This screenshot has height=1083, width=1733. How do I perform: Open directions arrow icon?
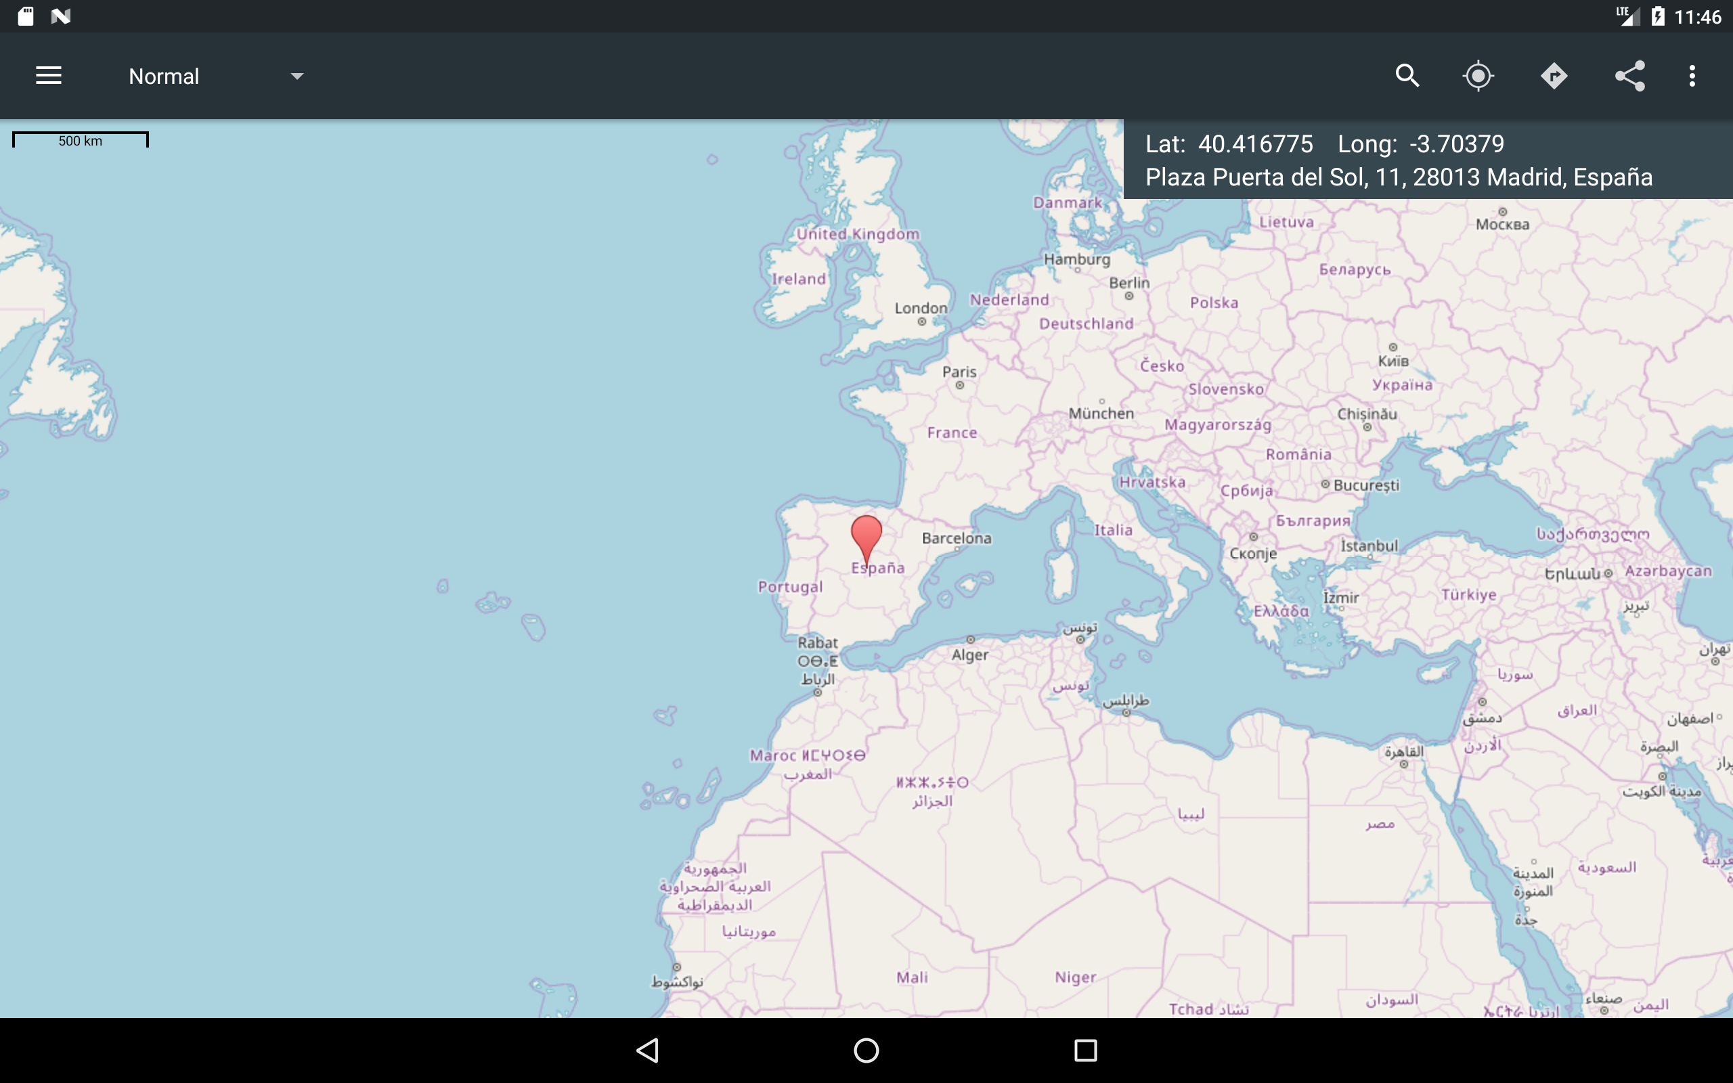tap(1554, 76)
